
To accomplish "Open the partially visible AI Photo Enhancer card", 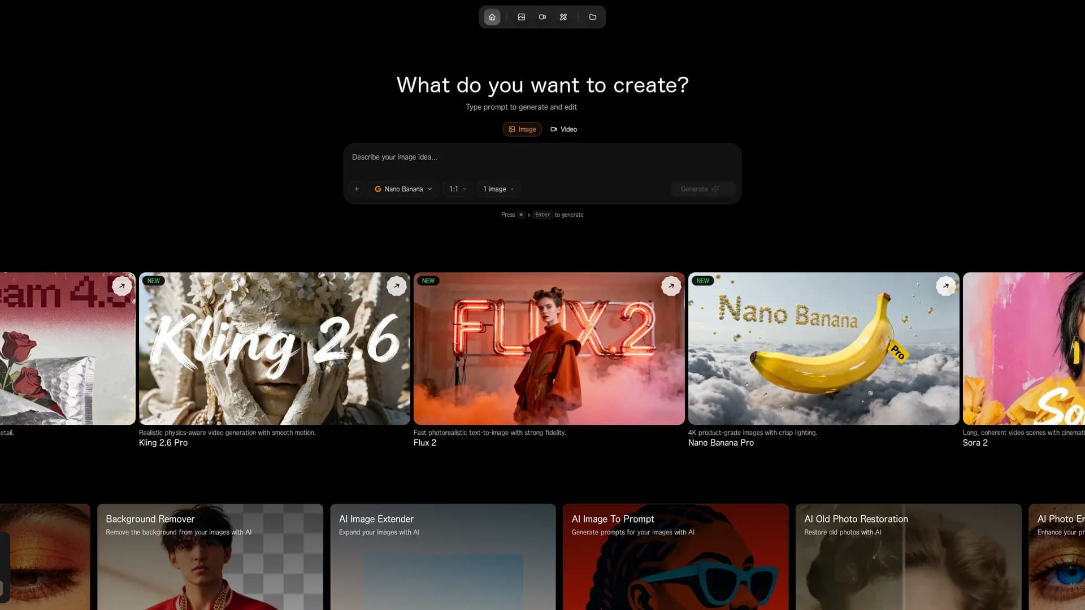I will tap(1057, 557).
